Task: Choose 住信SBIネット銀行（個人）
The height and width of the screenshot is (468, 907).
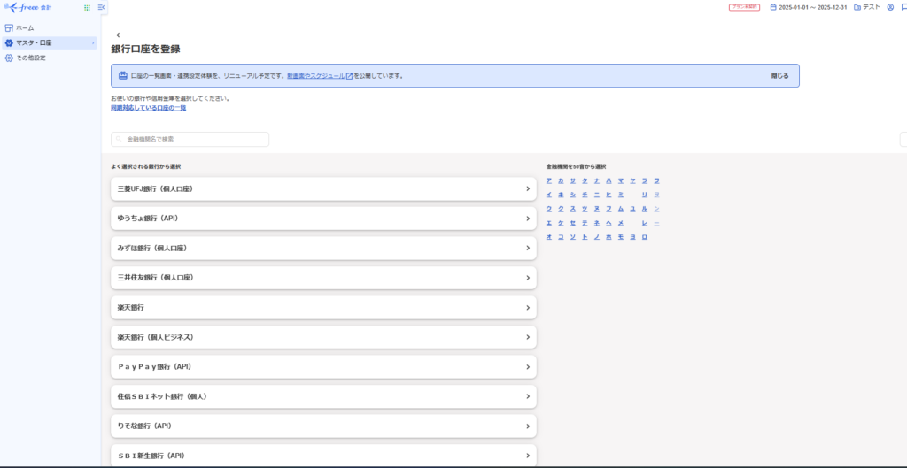Action: tap(323, 396)
